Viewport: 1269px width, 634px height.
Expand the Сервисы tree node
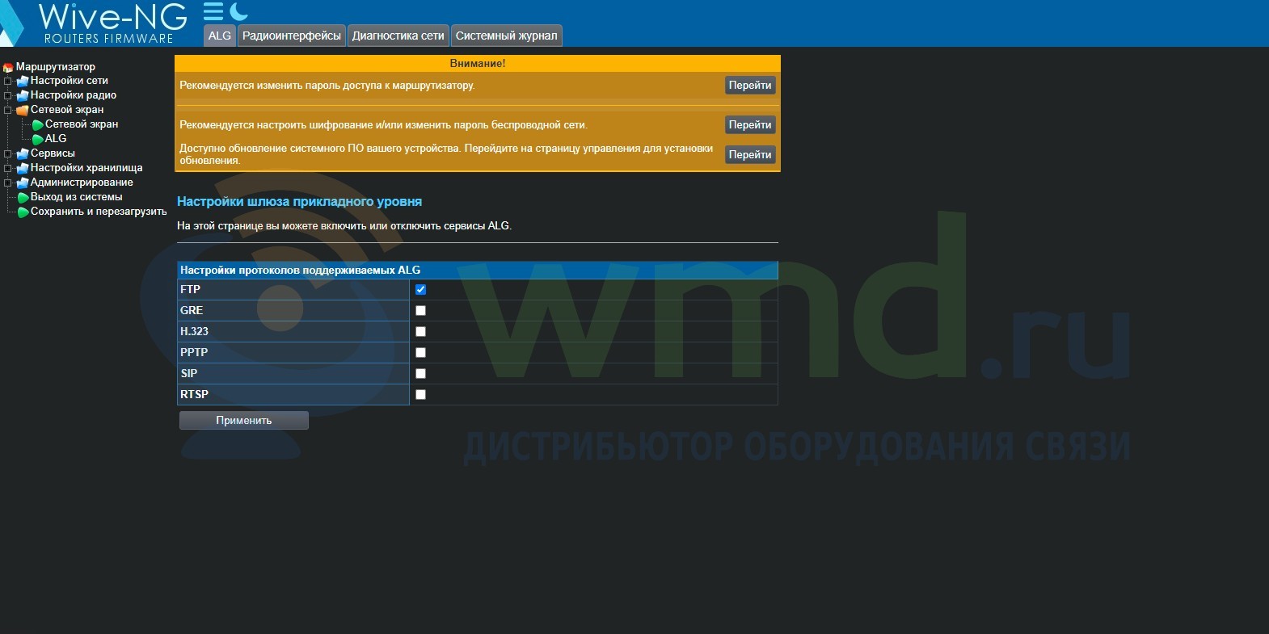[x=8, y=153]
